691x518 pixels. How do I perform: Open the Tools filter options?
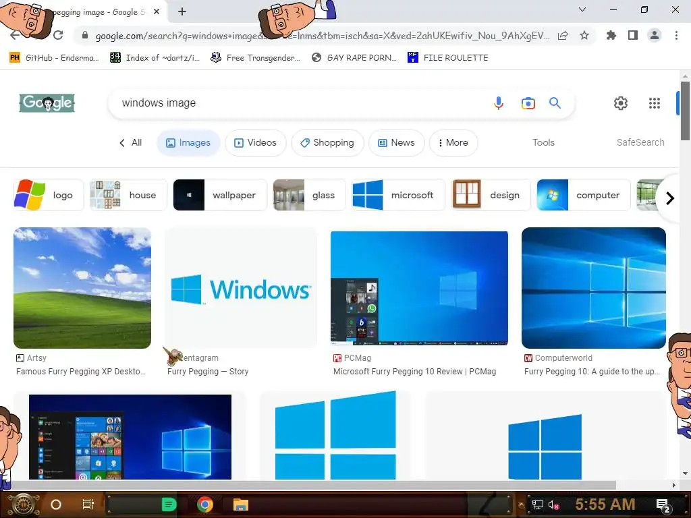pyautogui.click(x=543, y=143)
